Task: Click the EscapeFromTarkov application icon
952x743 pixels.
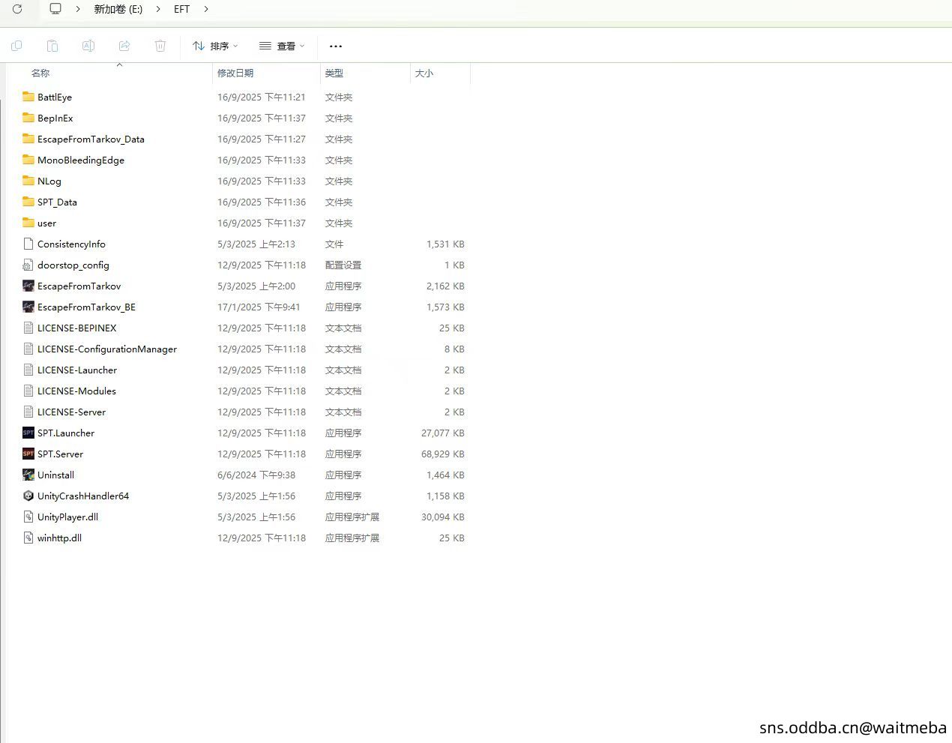Action: tap(28, 286)
